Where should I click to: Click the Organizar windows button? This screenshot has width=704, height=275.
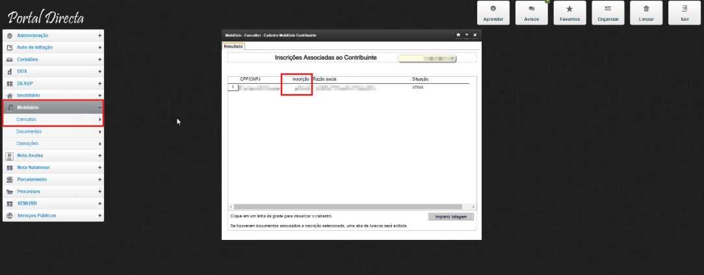(608, 12)
